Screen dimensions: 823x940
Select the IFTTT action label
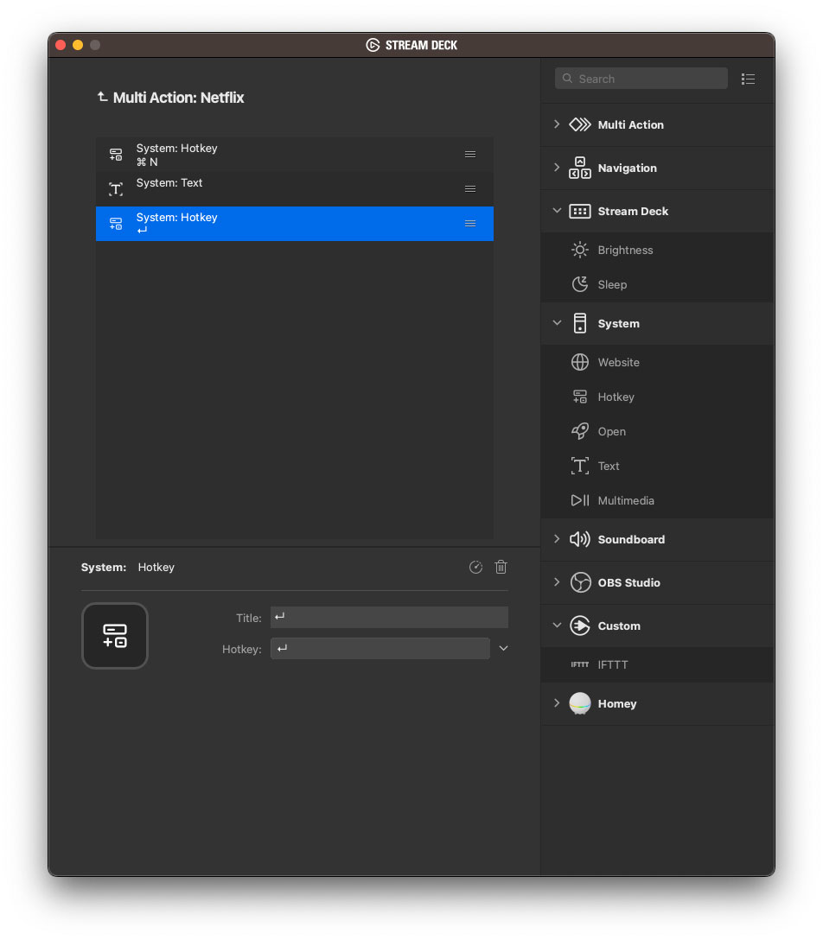tap(613, 665)
